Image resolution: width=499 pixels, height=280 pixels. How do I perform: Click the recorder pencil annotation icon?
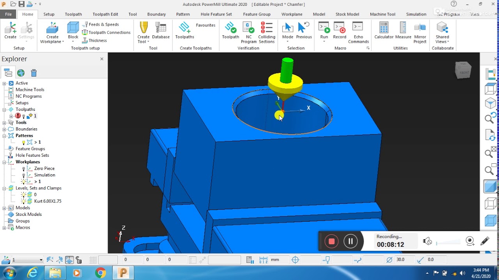pos(485,241)
